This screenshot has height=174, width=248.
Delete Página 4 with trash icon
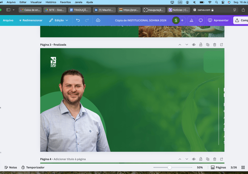pyautogui.click(x=215, y=159)
